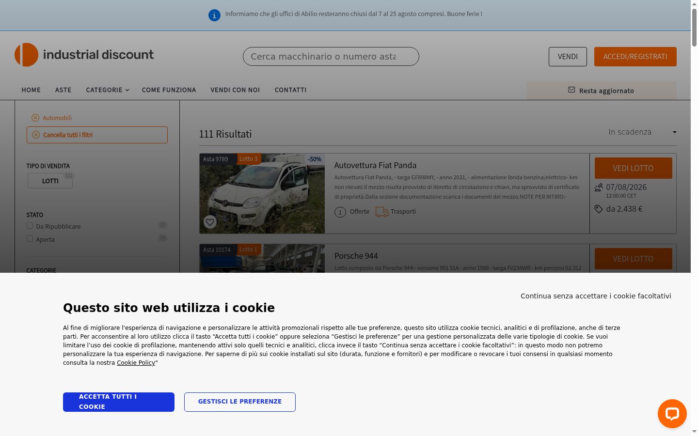Remove the Automobili filter with its X icon

point(35,118)
